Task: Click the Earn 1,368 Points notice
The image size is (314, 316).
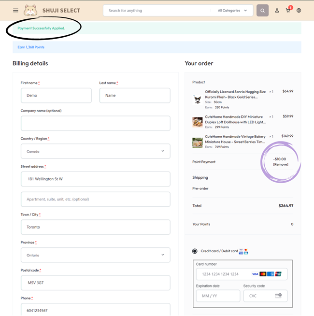Action: 31,47
